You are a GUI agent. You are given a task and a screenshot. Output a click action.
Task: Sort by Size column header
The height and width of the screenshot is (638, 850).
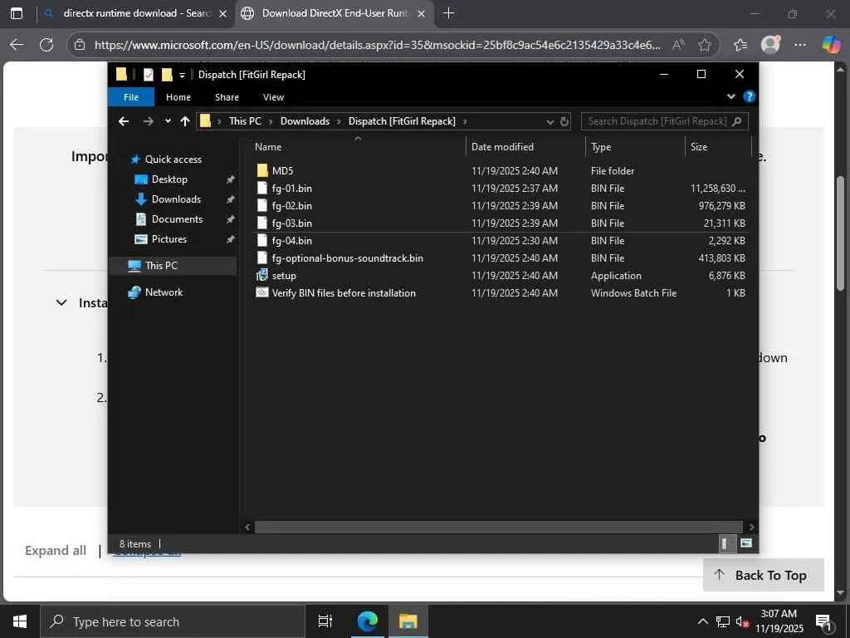pyautogui.click(x=718, y=147)
